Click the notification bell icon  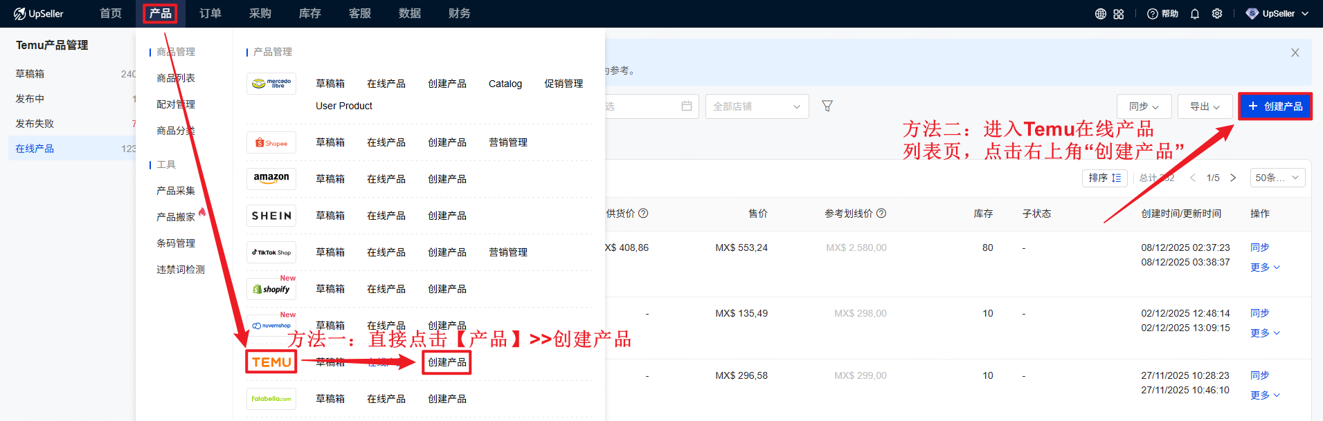pyautogui.click(x=1195, y=14)
